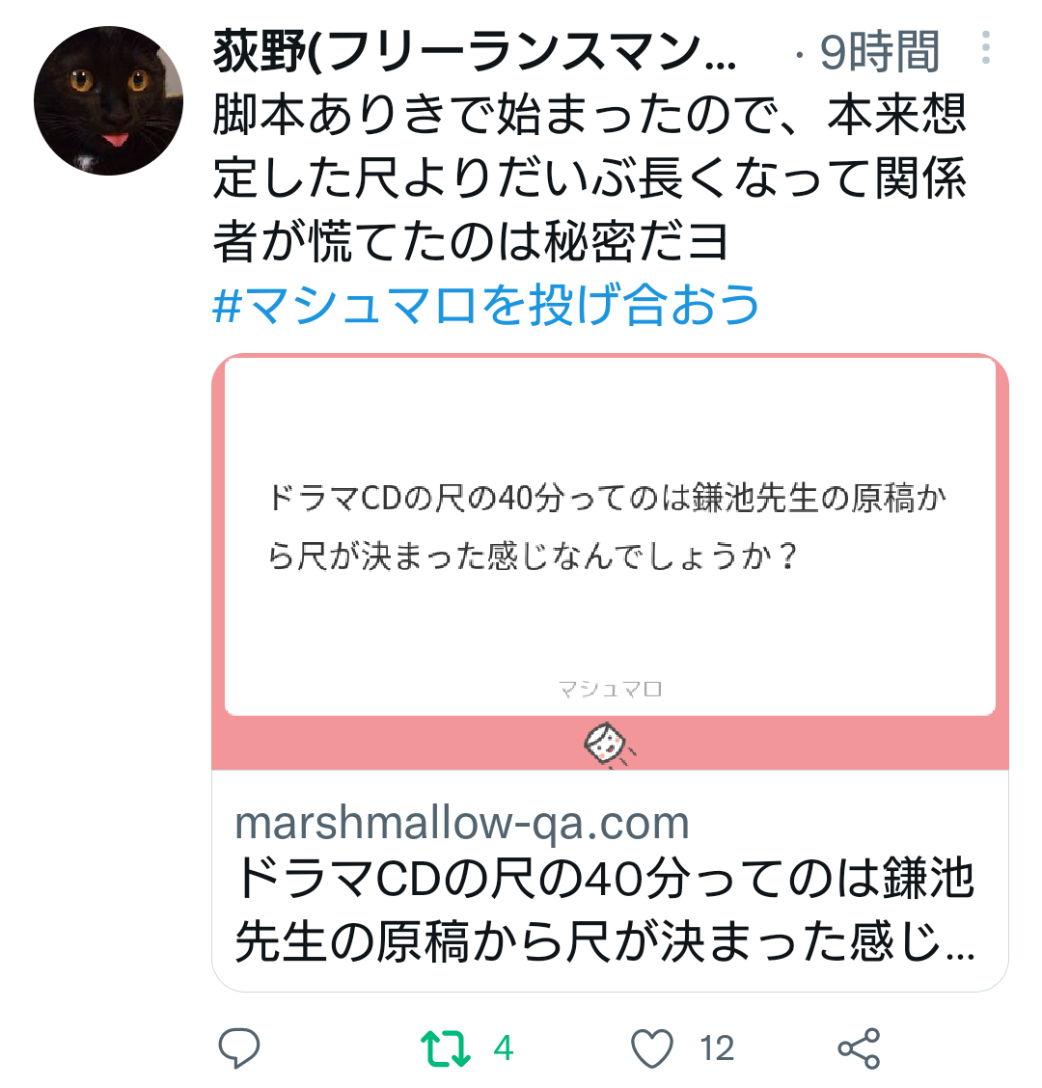
Task: Click the pink footer strip of card
Action: tap(610, 743)
